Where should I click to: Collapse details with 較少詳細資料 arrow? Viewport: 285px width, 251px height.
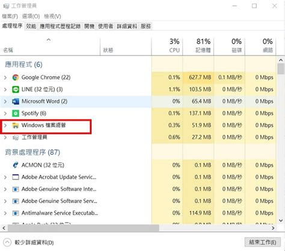coord(7,243)
